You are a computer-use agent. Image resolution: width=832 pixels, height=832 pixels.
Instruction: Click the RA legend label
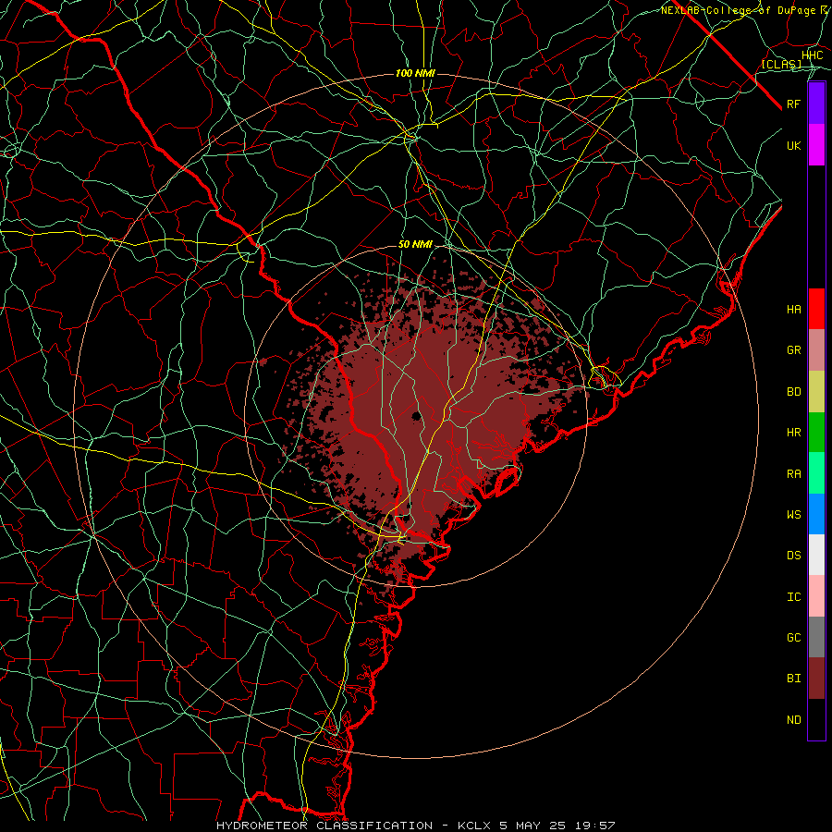click(x=794, y=474)
